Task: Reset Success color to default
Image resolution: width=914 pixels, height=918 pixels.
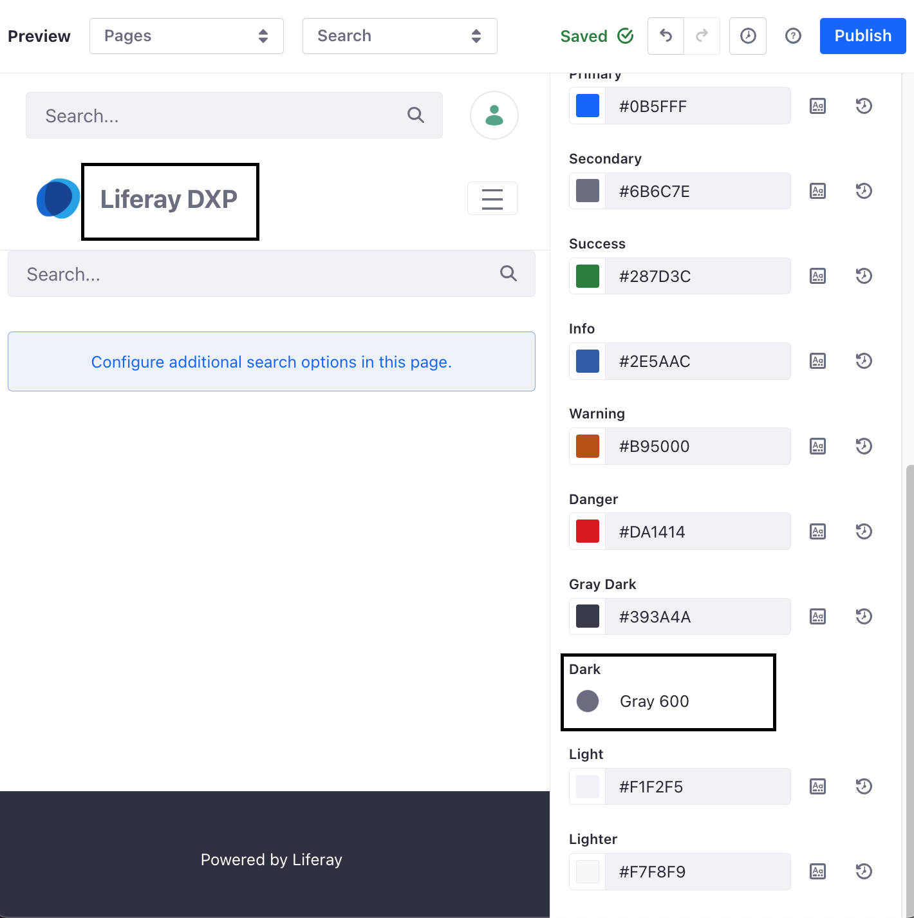Action: click(864, 276)
